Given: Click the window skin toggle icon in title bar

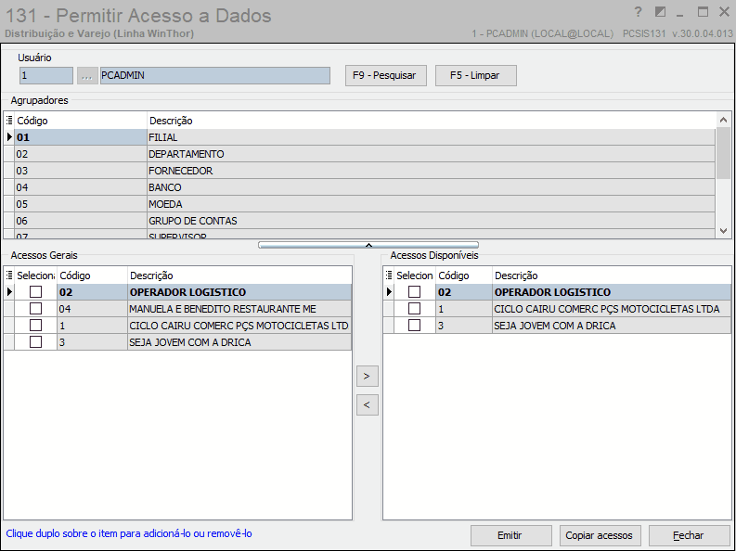Looking at the screenshot, I should (660, 12).
